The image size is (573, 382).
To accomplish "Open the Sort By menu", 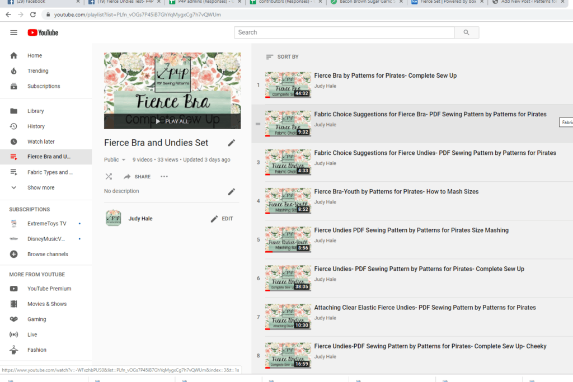I will [282, 57].
